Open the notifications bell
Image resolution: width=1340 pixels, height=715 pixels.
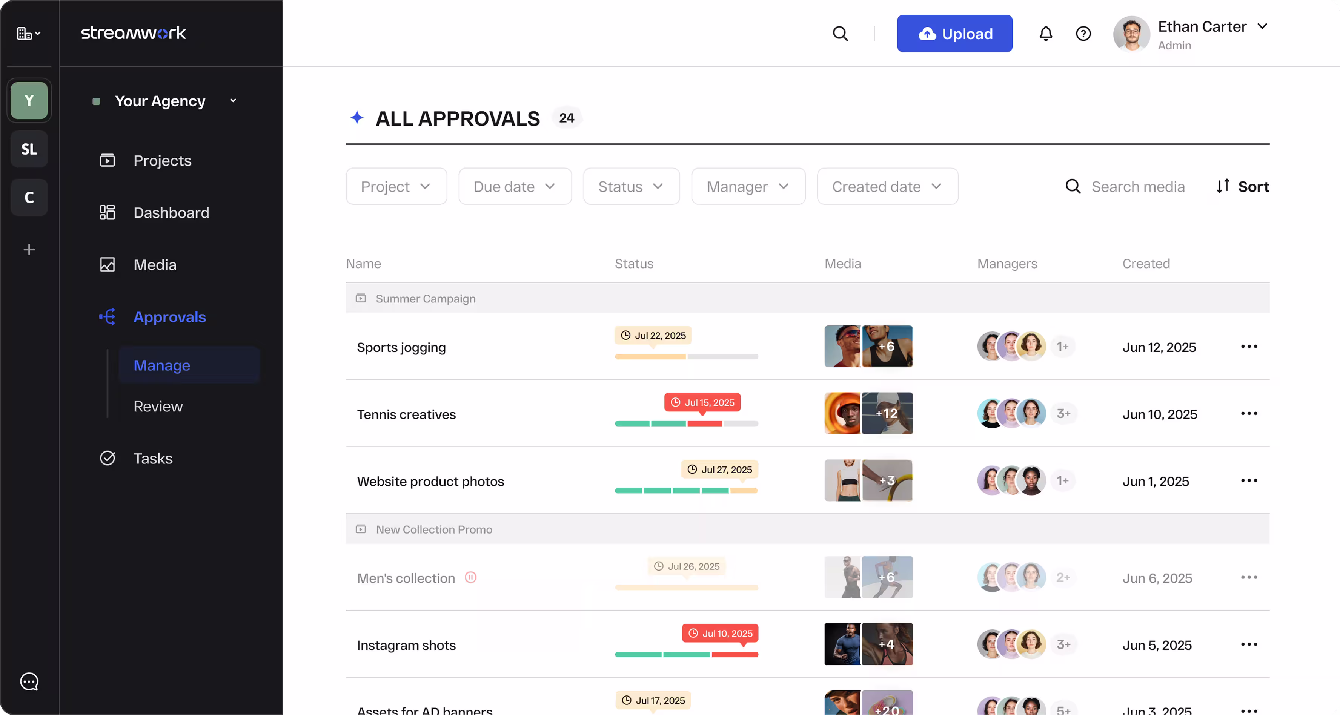[1046, 34]
